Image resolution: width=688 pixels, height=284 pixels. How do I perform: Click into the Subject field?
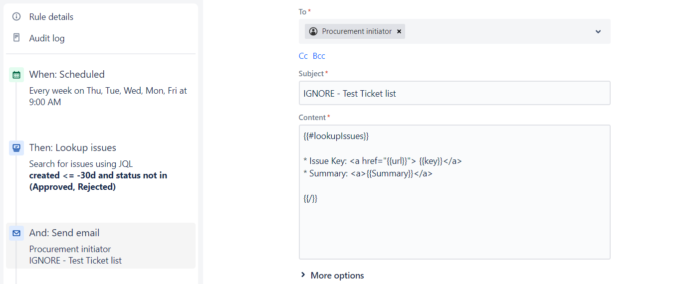click(x=455, y=93)
